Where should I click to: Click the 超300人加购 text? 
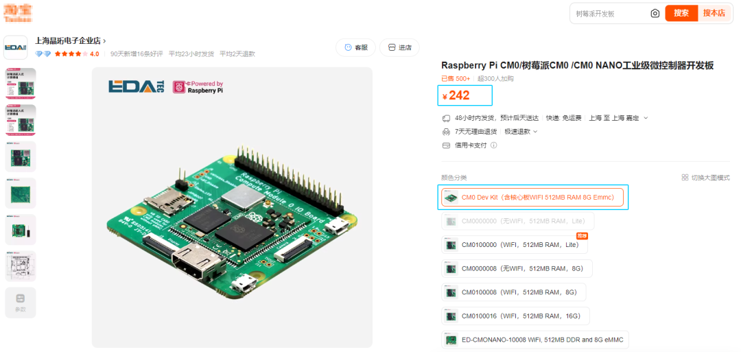coord(495,79)
